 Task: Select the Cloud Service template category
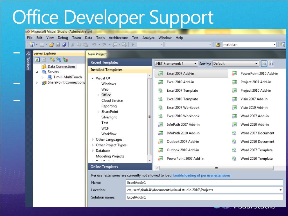coord(112,100)
